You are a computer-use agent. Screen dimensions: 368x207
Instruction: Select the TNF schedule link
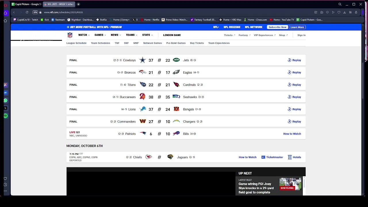[x=117, y=43]
